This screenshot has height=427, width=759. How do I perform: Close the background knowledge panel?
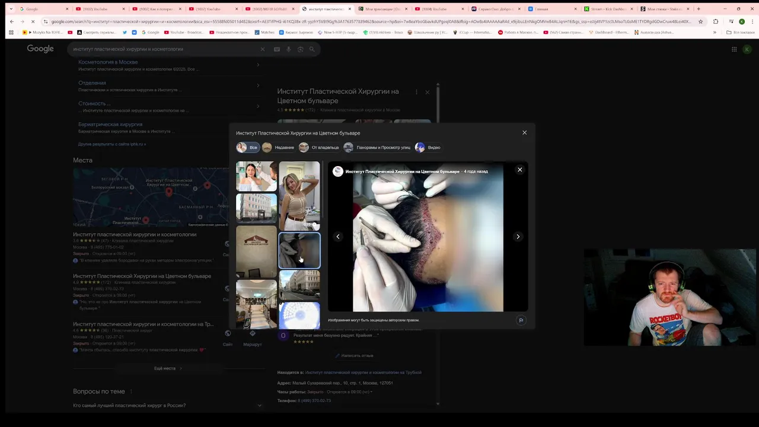coord(427,92)
